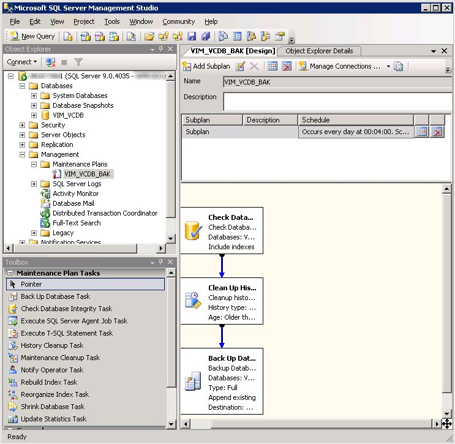This screenshot has height=444, width=455.
Task: Click the MDX query icon in toolbar
Action: tap(86, 36)
